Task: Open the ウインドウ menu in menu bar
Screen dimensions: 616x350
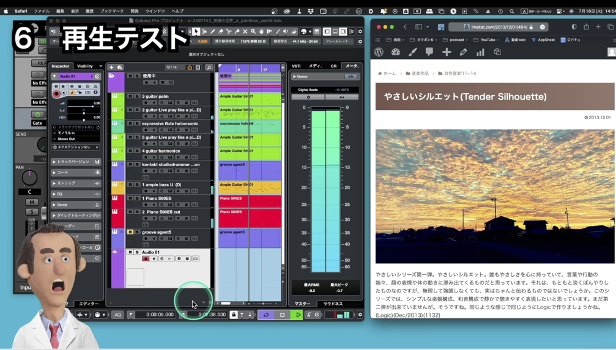Action: pos(155,11)
